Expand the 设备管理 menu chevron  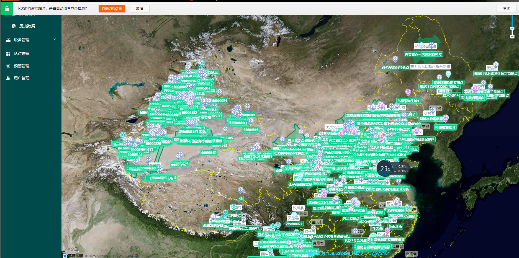point(54,39)
